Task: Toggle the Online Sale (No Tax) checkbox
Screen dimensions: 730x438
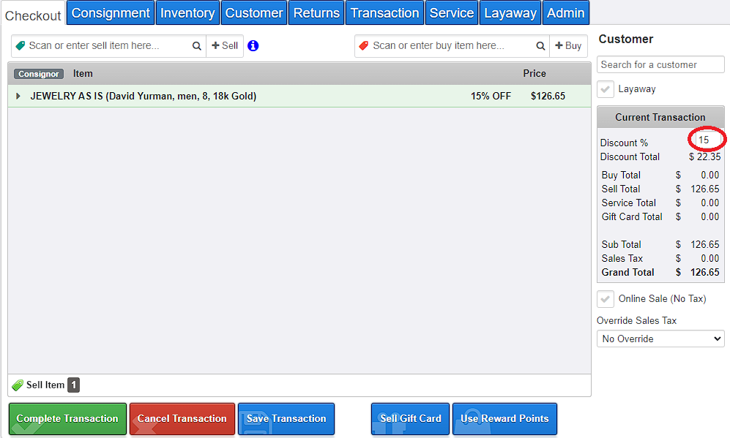Action: [x=606, y=298]
